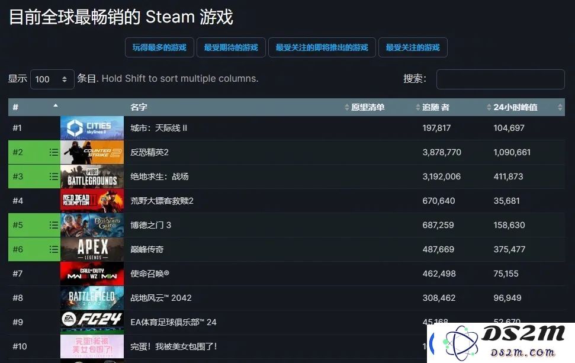Open the 反恐精英2 link
Image resolution: width=575 pixels, height=363 pixels.
[x=149, y=152]
